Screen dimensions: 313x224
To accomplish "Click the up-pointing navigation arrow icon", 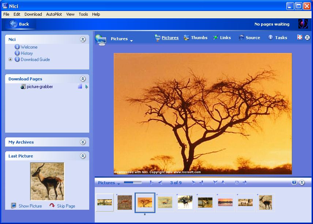I will click(x=223, y=182).
